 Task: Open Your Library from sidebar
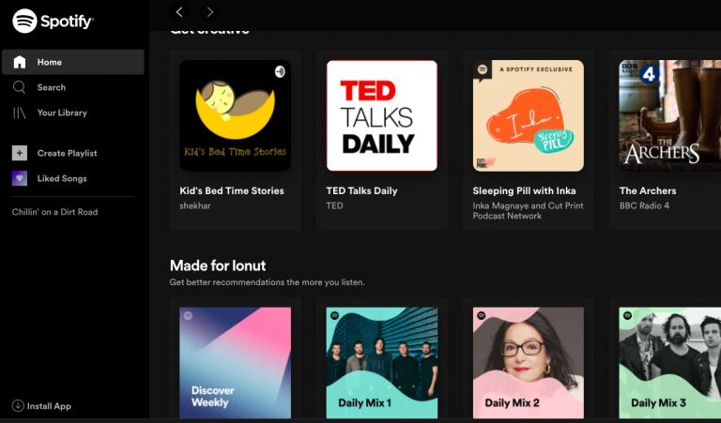pos(62,113)
